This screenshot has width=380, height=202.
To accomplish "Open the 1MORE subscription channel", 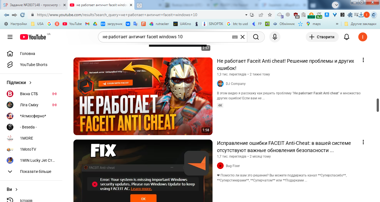I will pyautogui.click(x=31, y=138).
